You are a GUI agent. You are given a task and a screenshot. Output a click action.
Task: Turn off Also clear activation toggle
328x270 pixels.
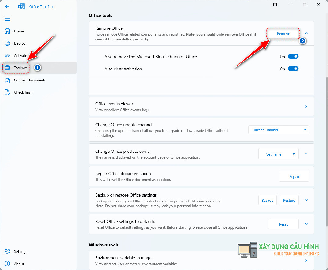(x=293, y=69)
